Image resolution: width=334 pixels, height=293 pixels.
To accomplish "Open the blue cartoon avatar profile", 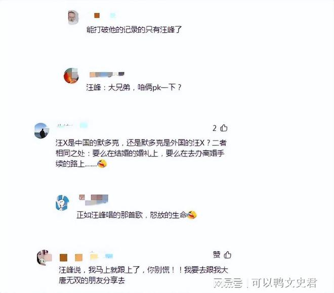I will pos(62,203).
